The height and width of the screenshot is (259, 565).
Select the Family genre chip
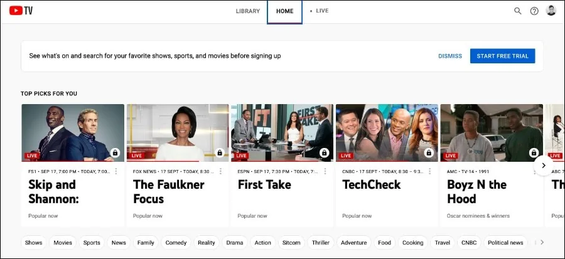pyautogui.click(x=146, y=243)
